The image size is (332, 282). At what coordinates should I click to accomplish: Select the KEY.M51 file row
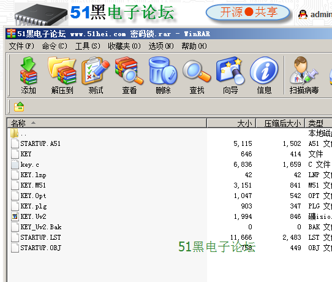(33, 185)
